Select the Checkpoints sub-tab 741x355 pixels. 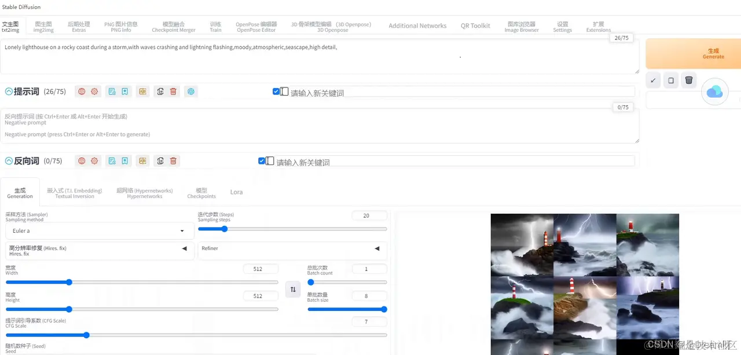tap(201, 193)
